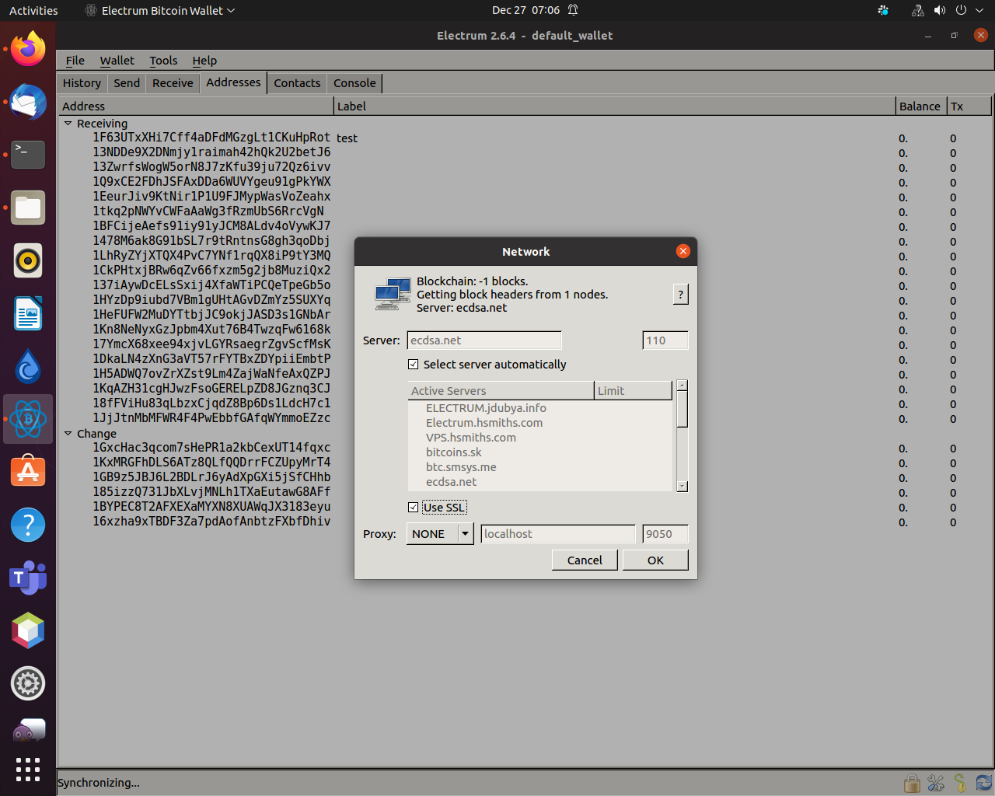The image size is (995, 796).
Task: Open the Proxy NONE dropdown
Action: (440, 534)
